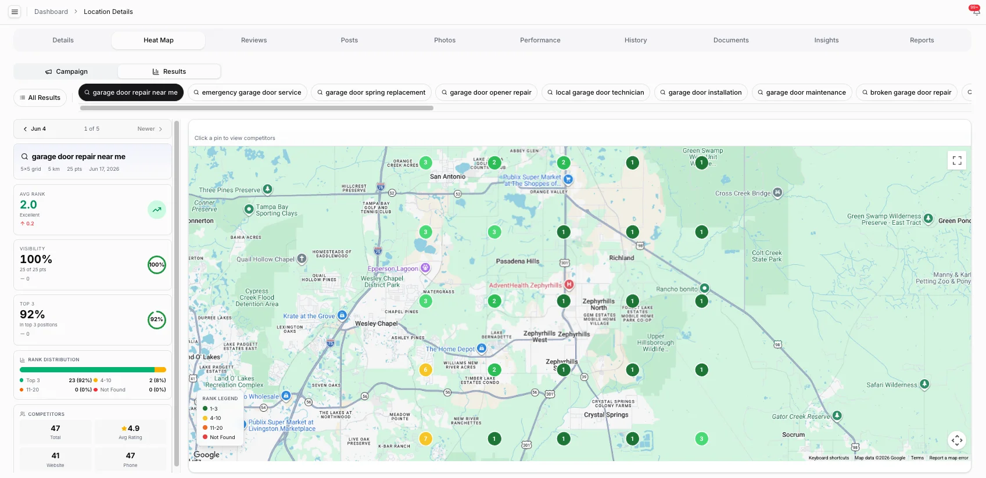986x478 pixels.
Task: Open the Posts tab
Action: (x=349, y=40)
